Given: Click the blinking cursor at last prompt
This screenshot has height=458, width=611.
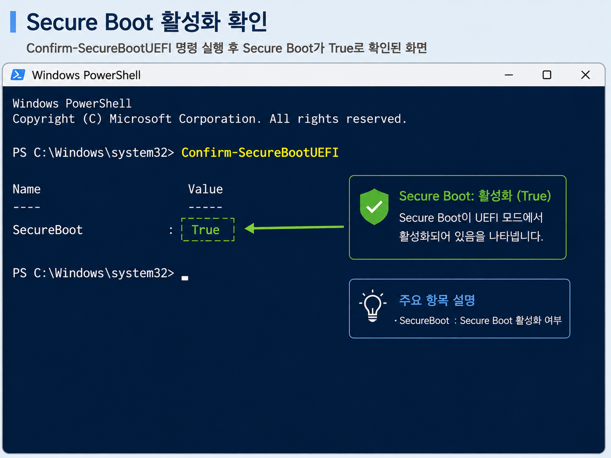Looking at the screenshot, I should click(x=185, y=278).
